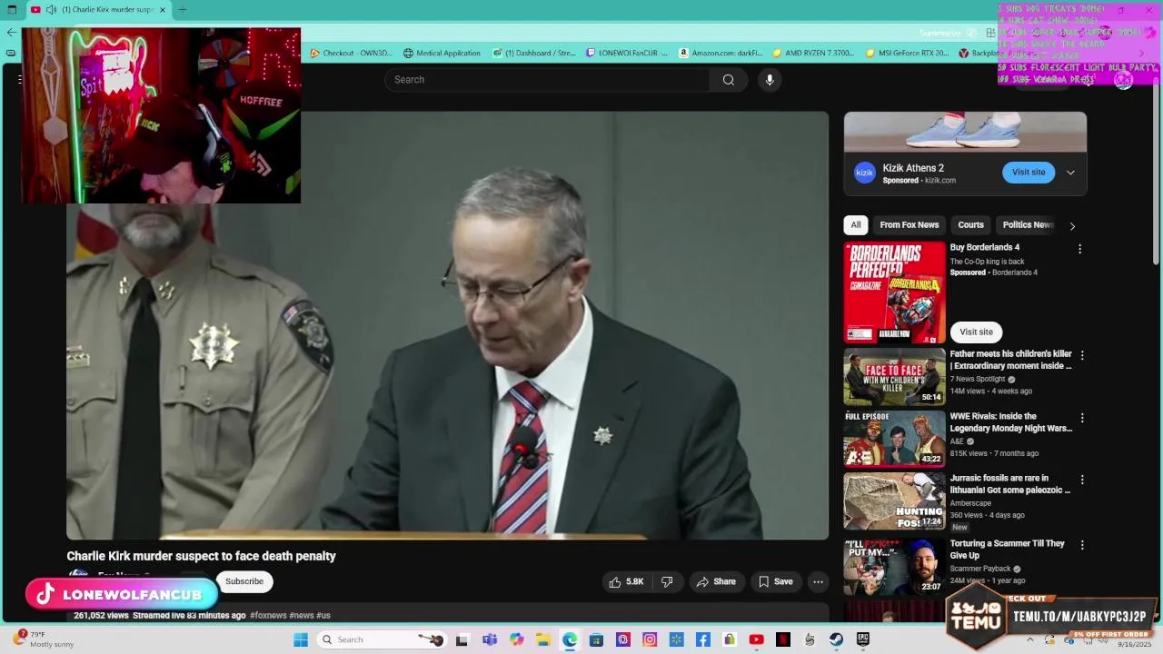Open options for Jurassic fossils video
Viewport: 1163px width, 654px height.
pyautogui.click(x=1081, y=480)
